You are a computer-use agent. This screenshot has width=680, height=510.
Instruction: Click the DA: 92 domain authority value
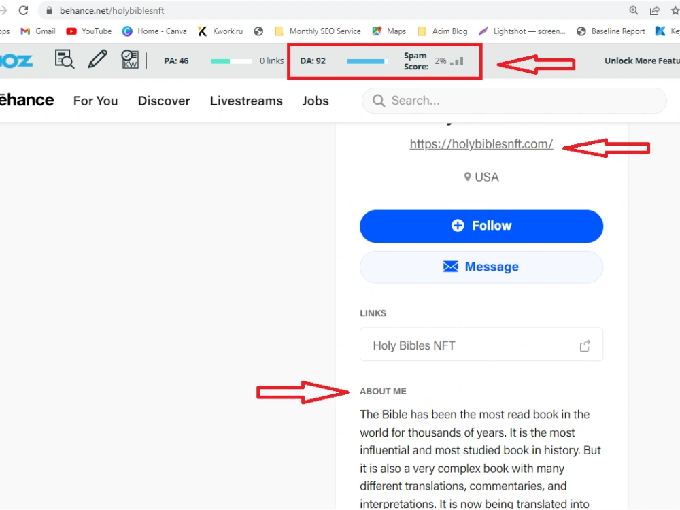coord(313,61)
